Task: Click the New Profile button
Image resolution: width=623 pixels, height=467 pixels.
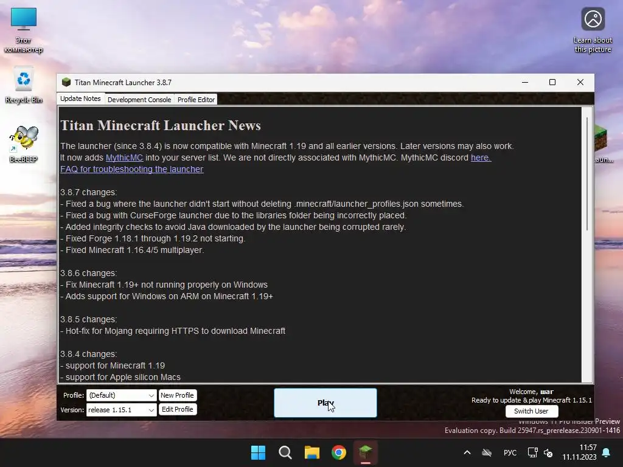Action: pos(177,395)
